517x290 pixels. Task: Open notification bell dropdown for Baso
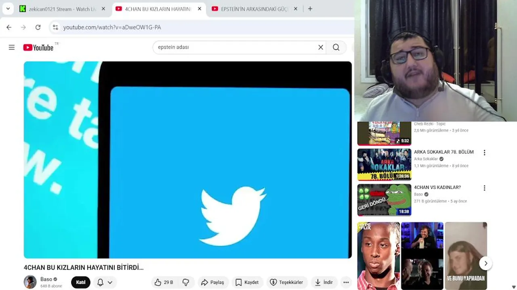click(105, 282)
